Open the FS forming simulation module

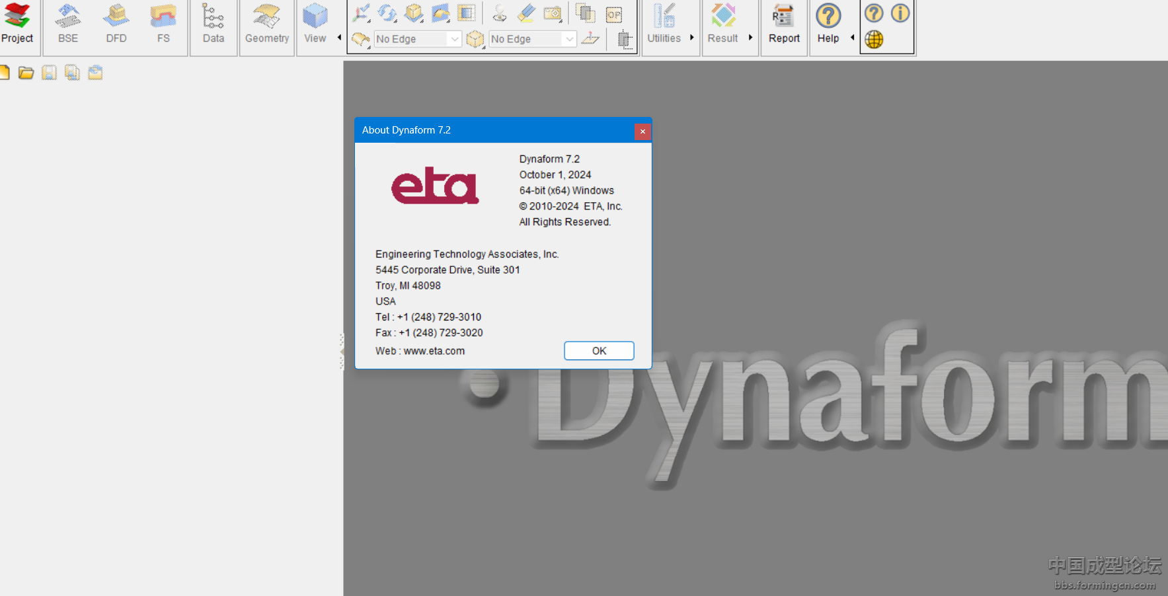(163, 24)
